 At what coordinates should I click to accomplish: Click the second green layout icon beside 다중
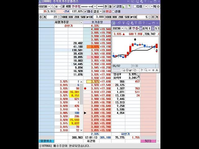(x=129, y=7)
